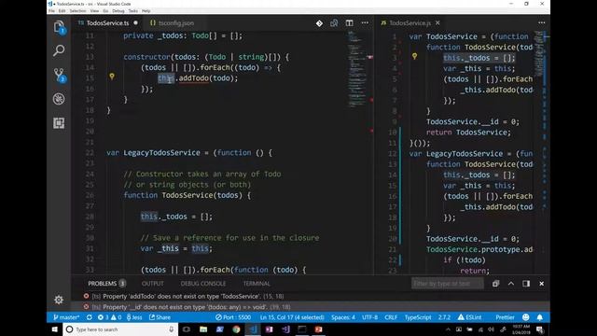Click the Port : 5500 status item
The width and height of the screenshot is (597, 336).
pos(233,317)
